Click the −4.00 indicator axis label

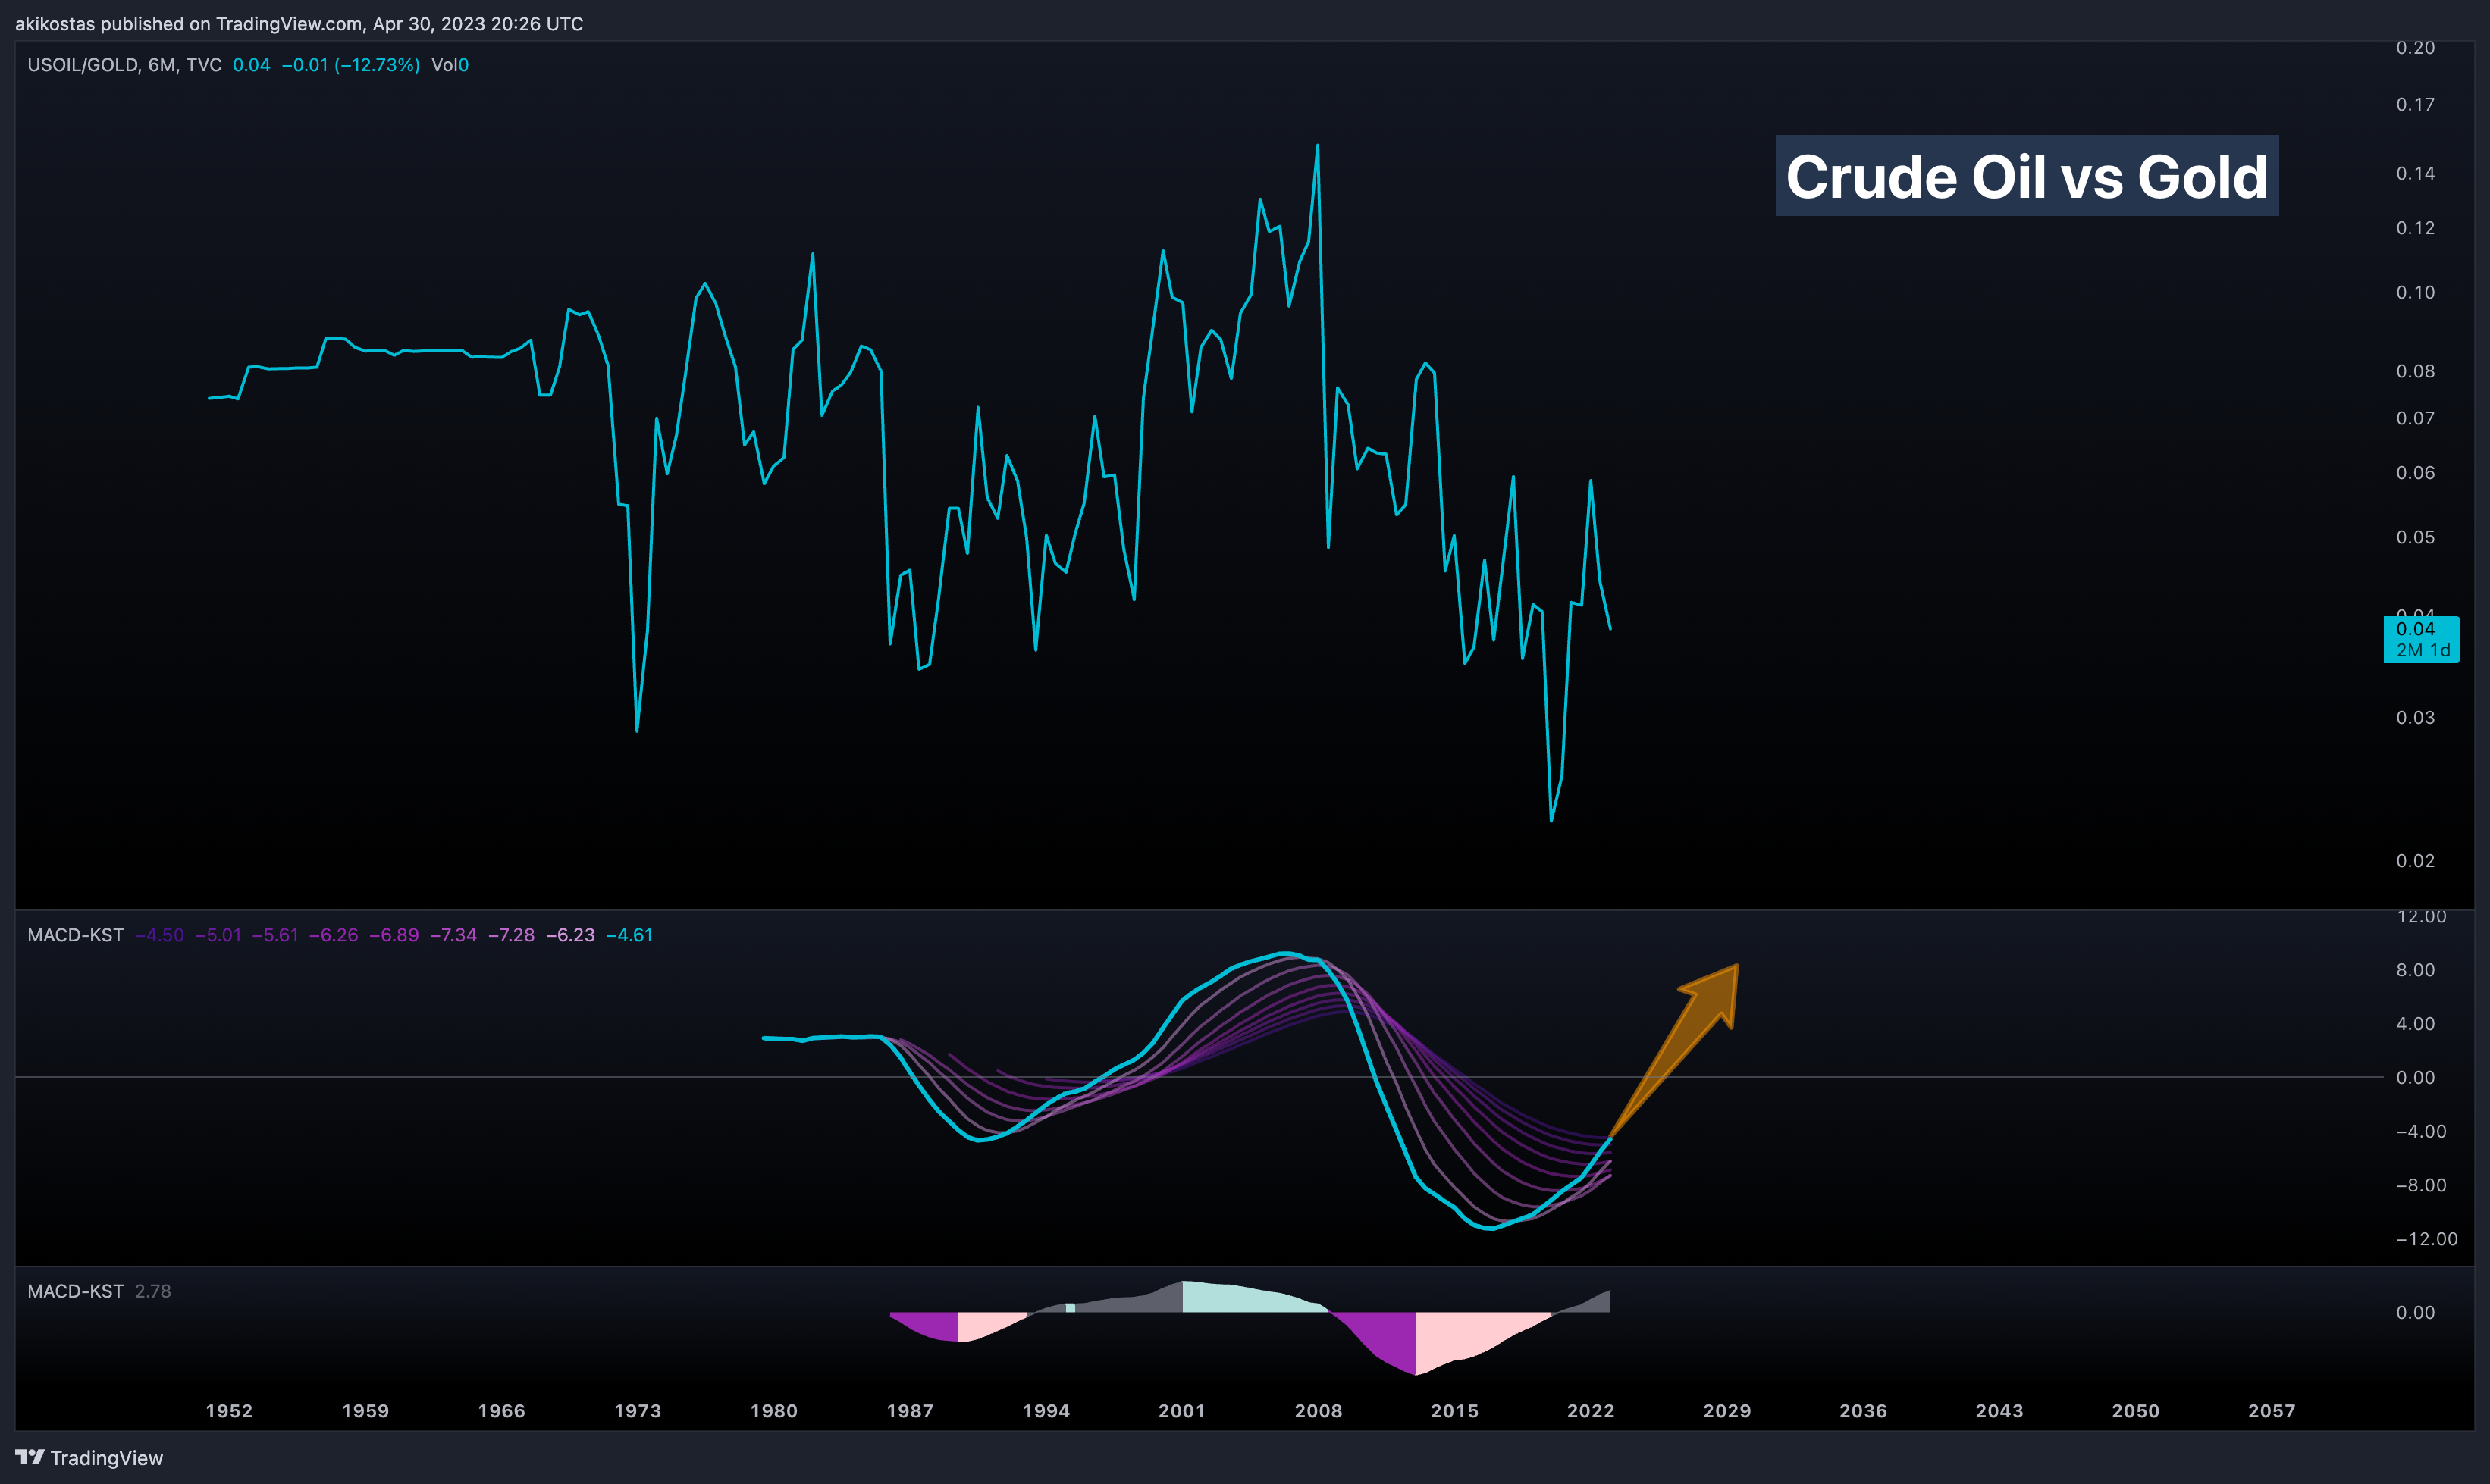pyautogui.click(x=2421, y=1132)
